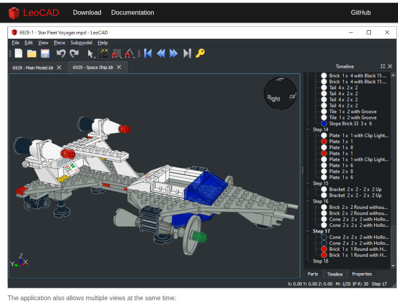Toggle the transform wand tool

tap(104, 53)
